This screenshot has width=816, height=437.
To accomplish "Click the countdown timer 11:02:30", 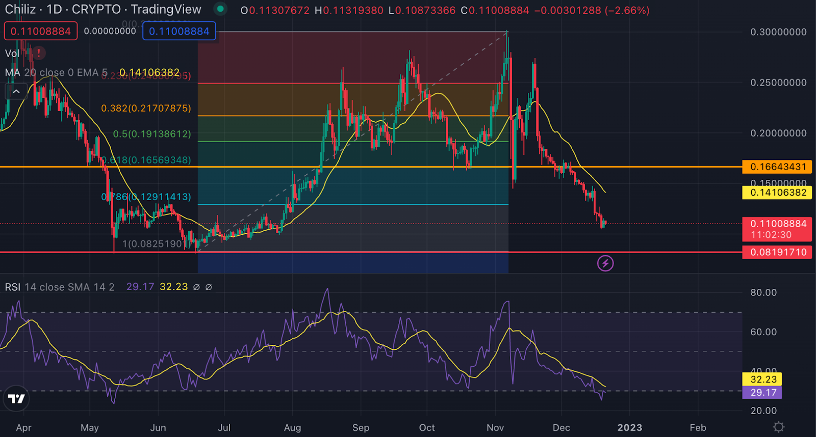I will pos(771,235).
